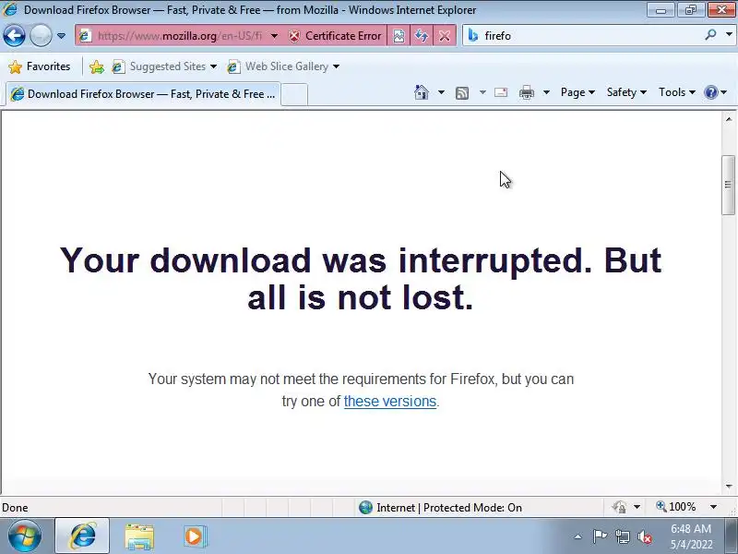The width and height of the screenshot is (738, 554).
Task: Click the 'Your download was interrupted' heading
Action: coord(360,279)
